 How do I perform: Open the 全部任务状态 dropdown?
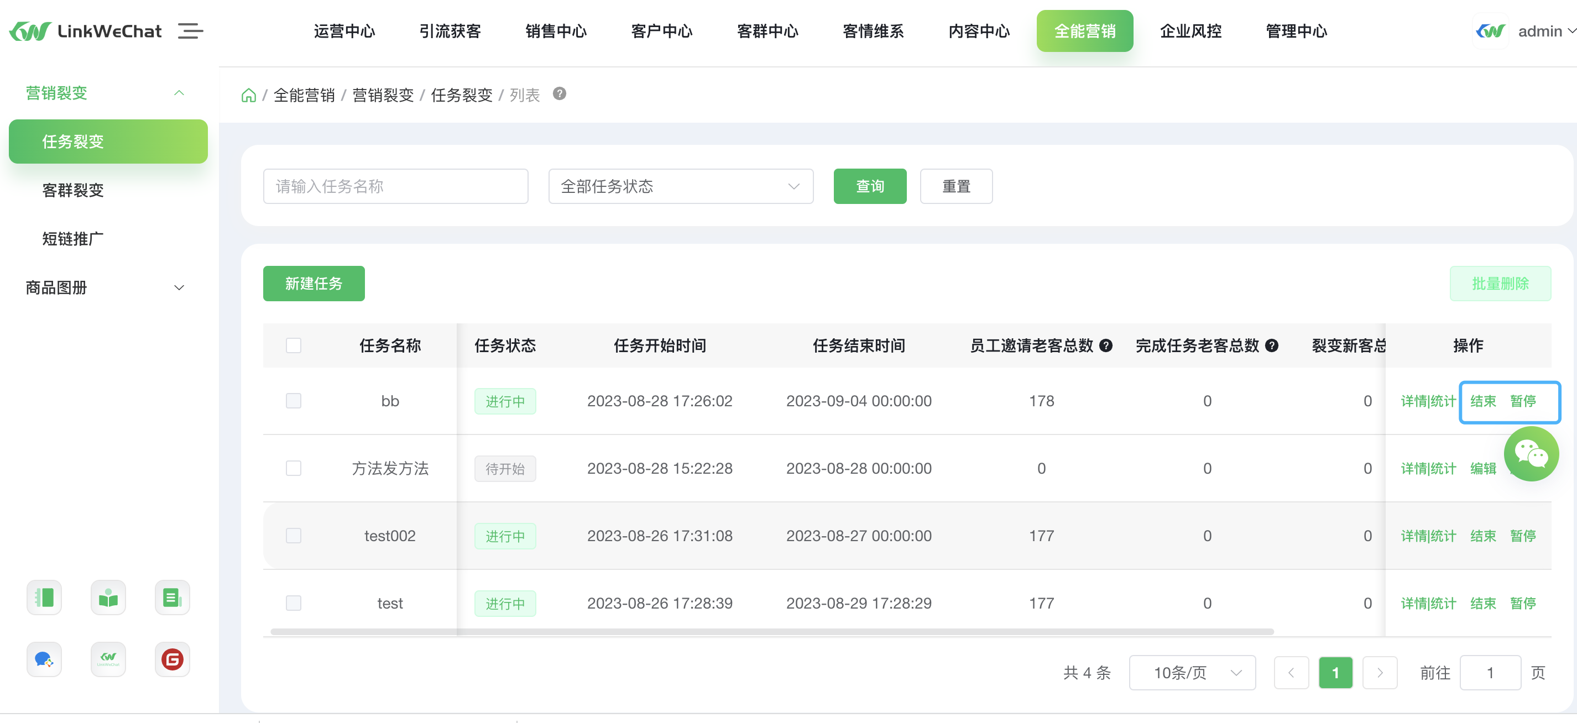(x=680, y=186)
